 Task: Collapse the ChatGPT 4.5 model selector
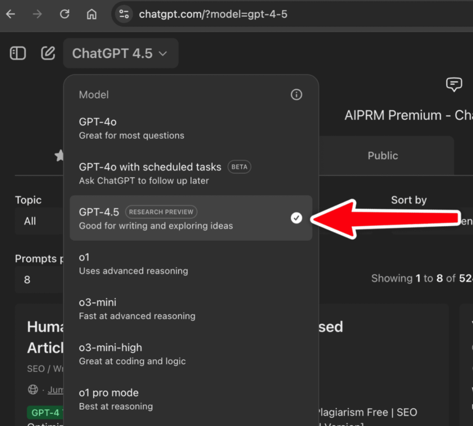click(121, 53)
